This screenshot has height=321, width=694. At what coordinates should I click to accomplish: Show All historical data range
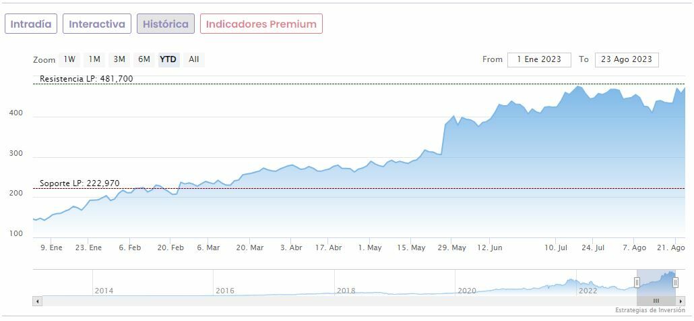(x=194, y=59)
